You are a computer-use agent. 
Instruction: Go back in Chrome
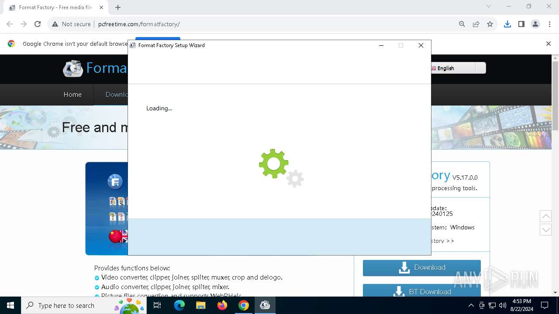pos(10,24)
